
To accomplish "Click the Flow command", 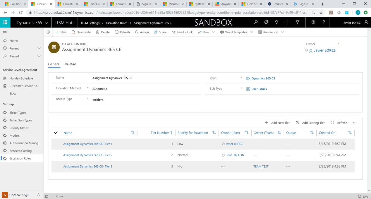I will (x=203, y=32).
